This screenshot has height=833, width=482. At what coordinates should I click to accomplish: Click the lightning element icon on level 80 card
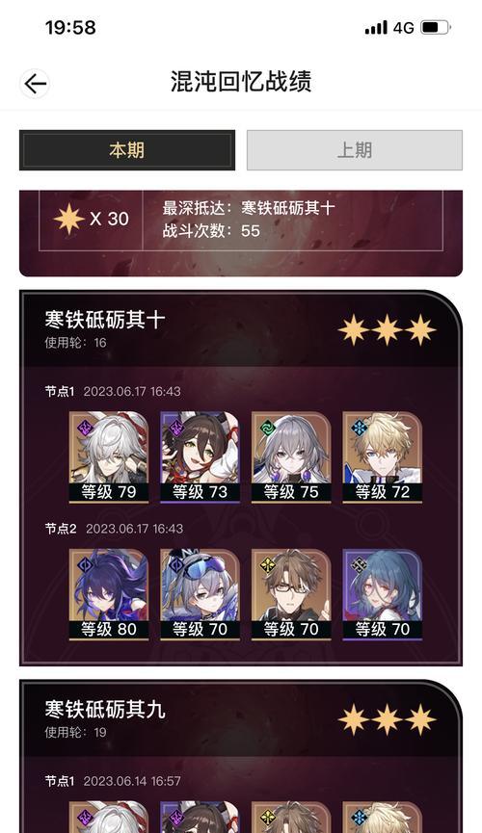(85, 565)
